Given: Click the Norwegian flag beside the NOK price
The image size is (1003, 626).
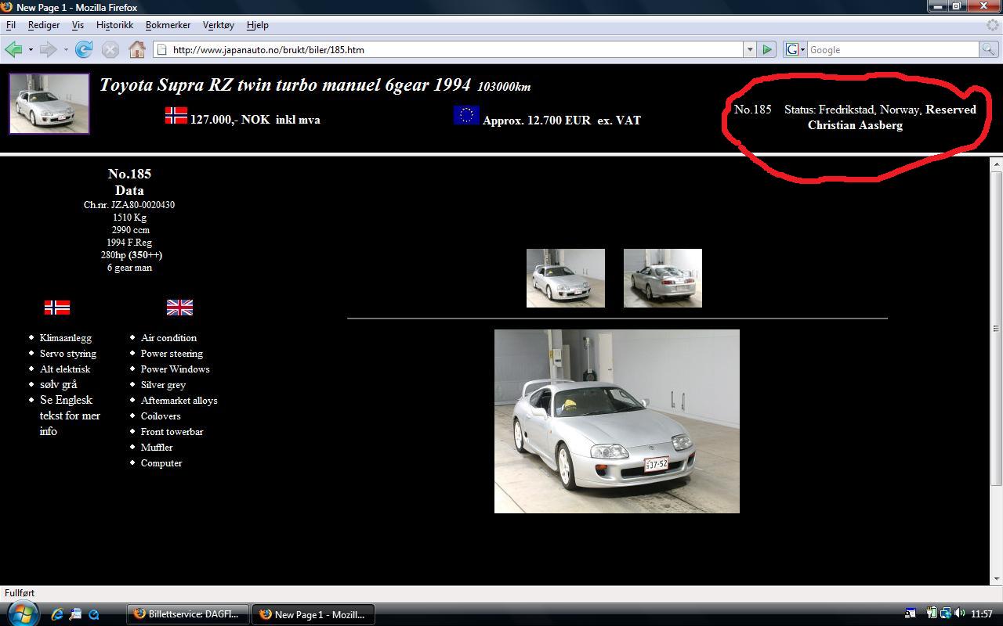Looking at the screenshot, I should pos(176,114).
